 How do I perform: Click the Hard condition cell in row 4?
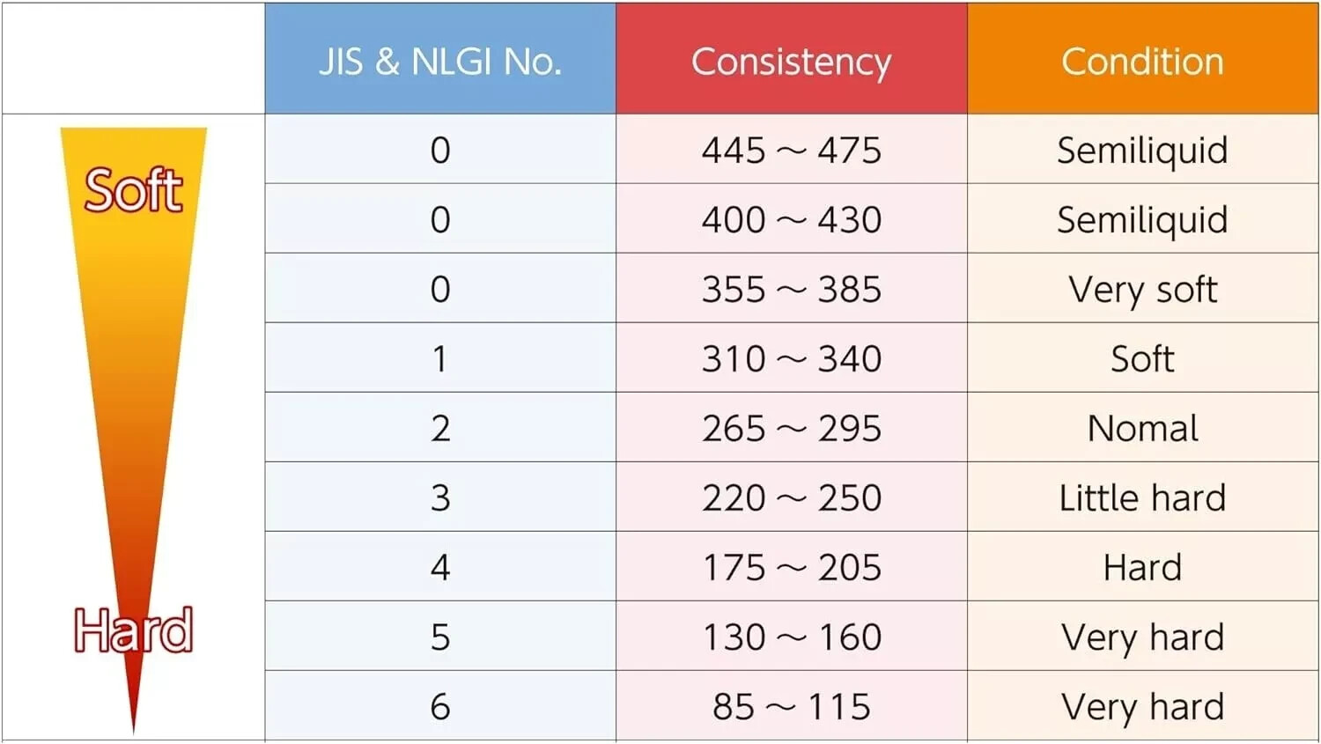[x=1143, y=567]
